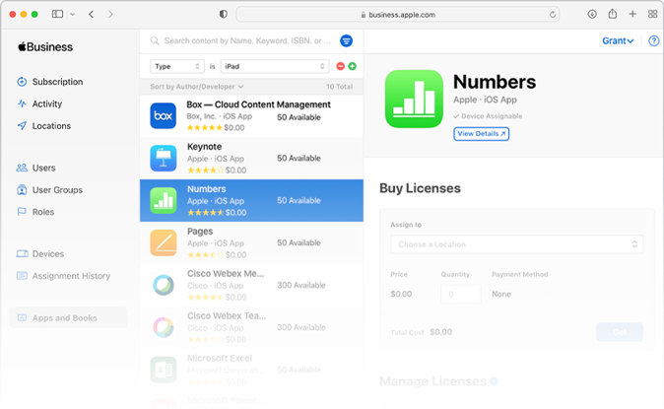
Task: Toggle the blue filter button beside search
Action: (347, 40)
